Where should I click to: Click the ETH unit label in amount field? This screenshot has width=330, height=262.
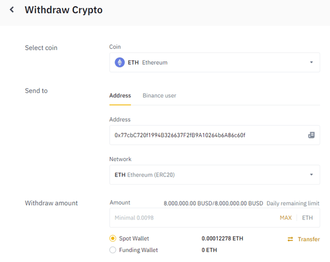point(308,218)
